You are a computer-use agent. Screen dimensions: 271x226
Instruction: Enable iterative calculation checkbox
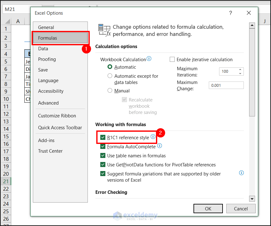click(x=172, y=59)
